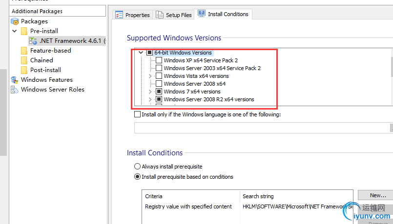Select the Chained tree item
The height and width of the screenshot is (224, 393).
tap(41, 60)
